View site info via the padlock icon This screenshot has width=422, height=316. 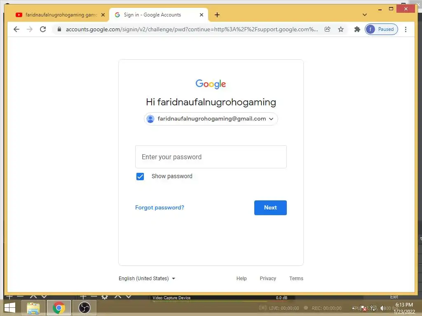pos(59,29)
